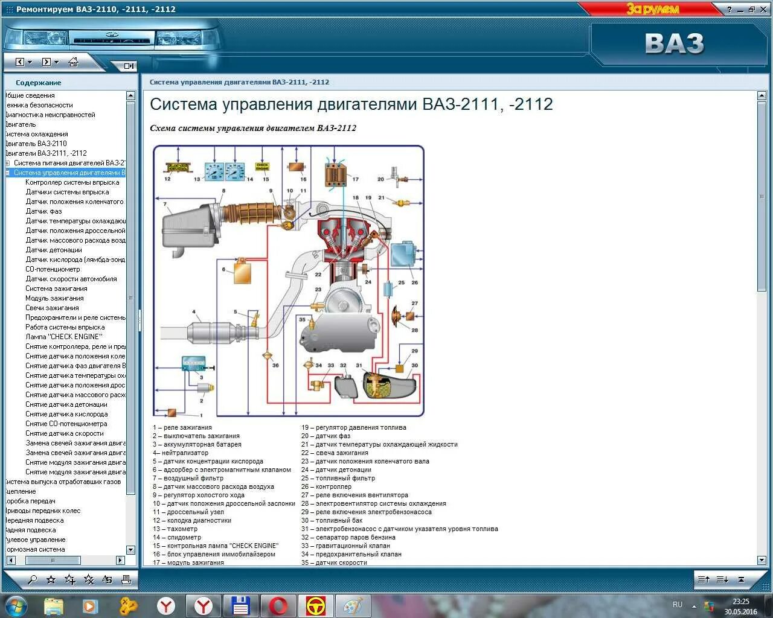Screen dimensions: 773x618
Task: Open Windows Explorer from the taskbar
Action: point(54,605)
